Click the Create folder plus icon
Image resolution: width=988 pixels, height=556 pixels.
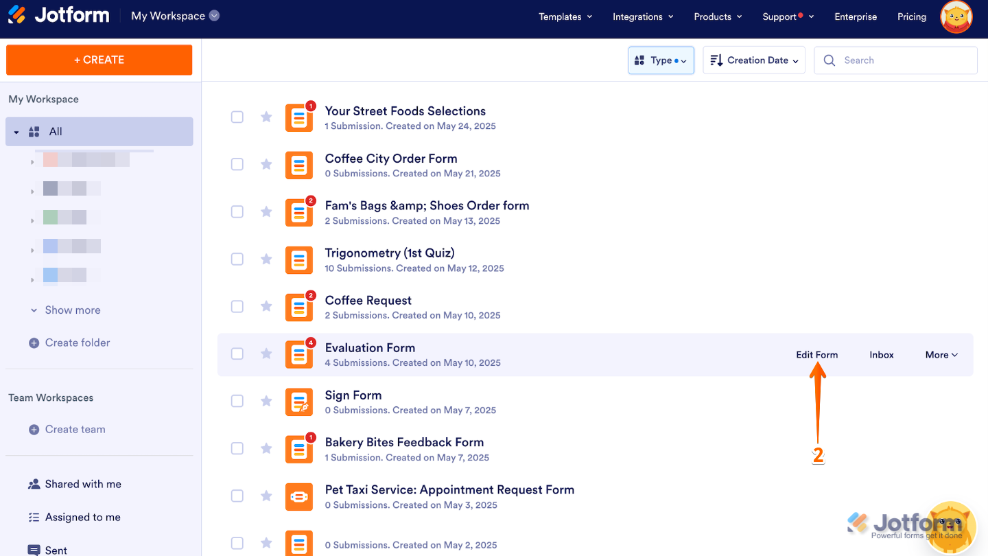[x=33, y=343]
